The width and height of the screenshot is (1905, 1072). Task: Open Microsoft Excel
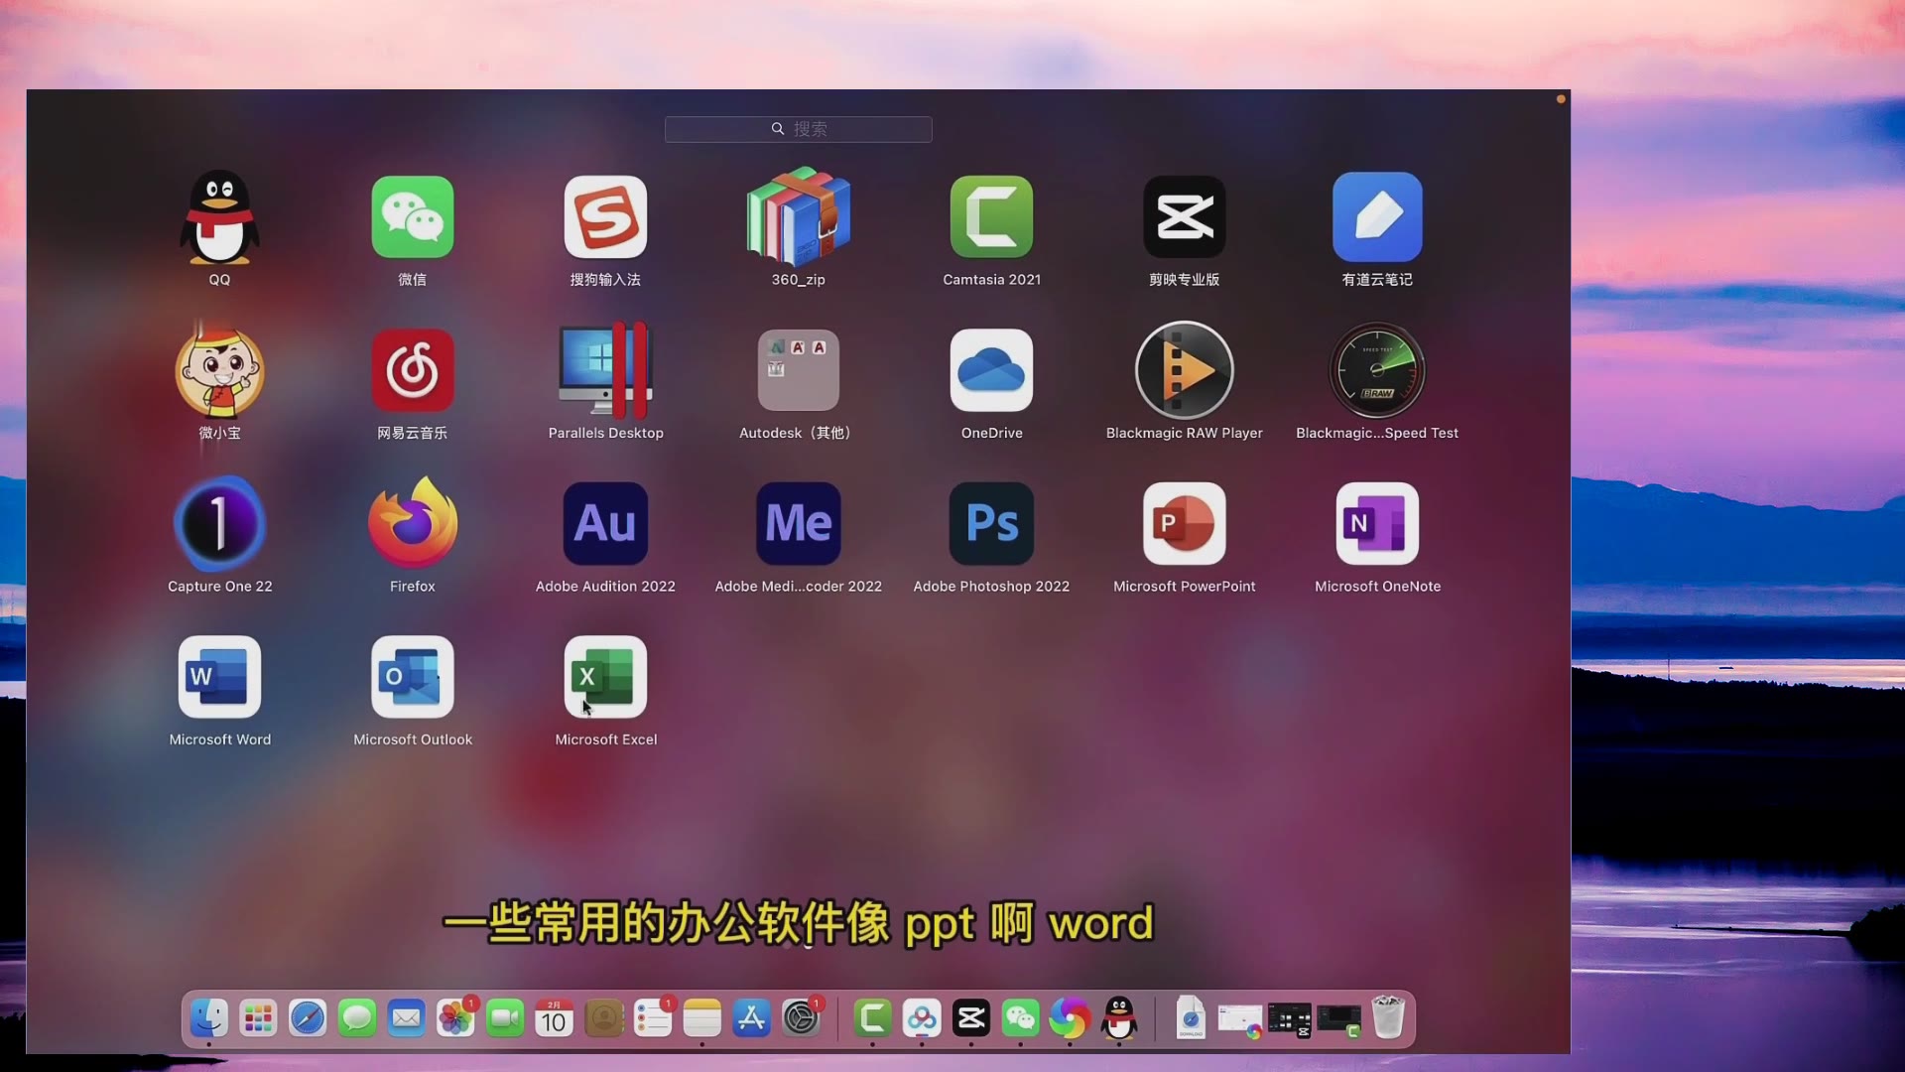(605, 676)
